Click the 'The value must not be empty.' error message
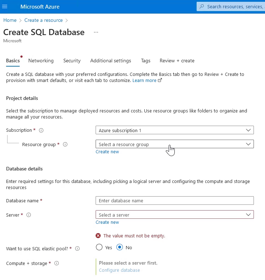Viewport: 265px width, 280px height. 134,236
